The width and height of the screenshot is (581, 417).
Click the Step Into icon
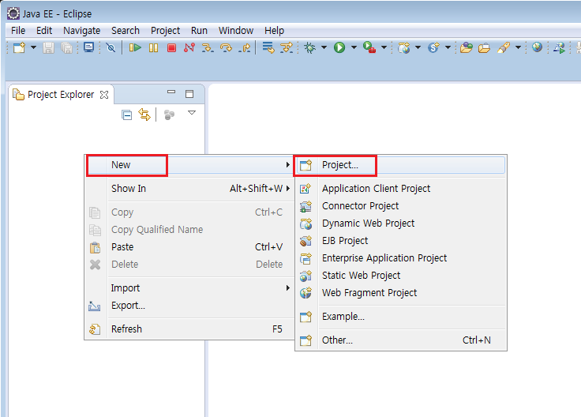(x=208, y=48)
